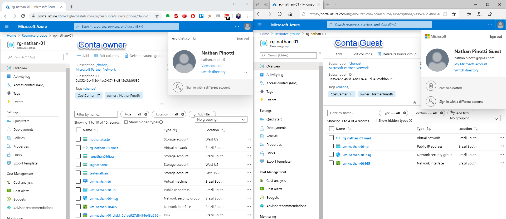Check select-all checkbox in left table header
The image size is (506, 219).
click(x=78, y=130)
